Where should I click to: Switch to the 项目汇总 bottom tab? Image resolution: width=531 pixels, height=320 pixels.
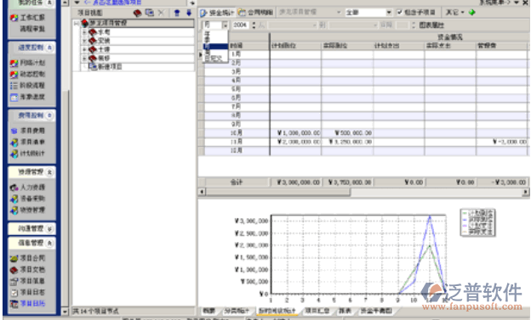pos(317,311)
